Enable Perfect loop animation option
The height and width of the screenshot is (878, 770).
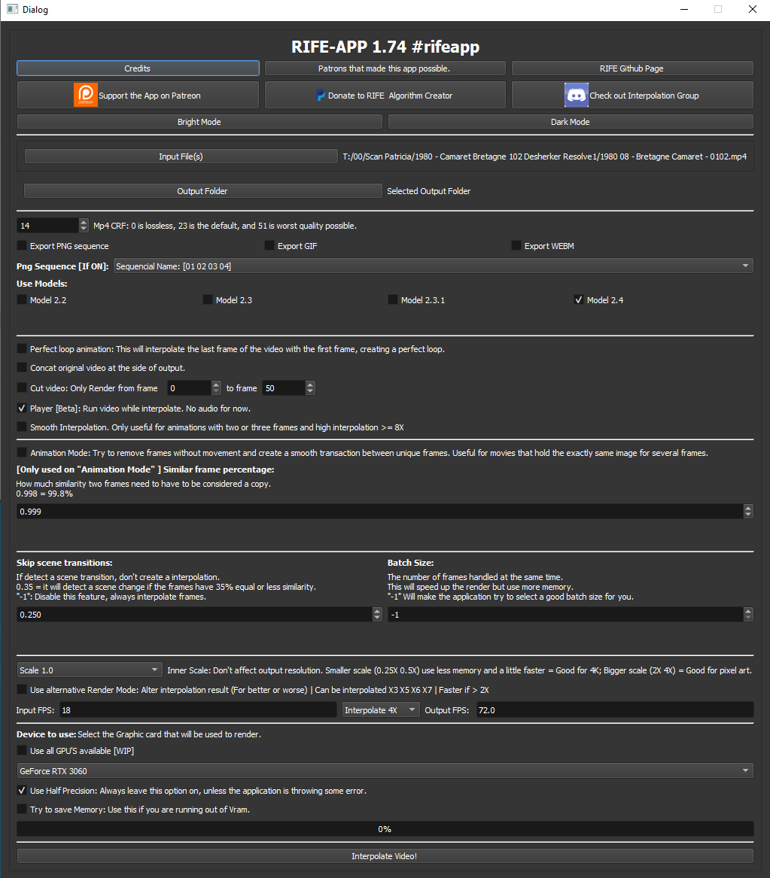tap(22, 349)
